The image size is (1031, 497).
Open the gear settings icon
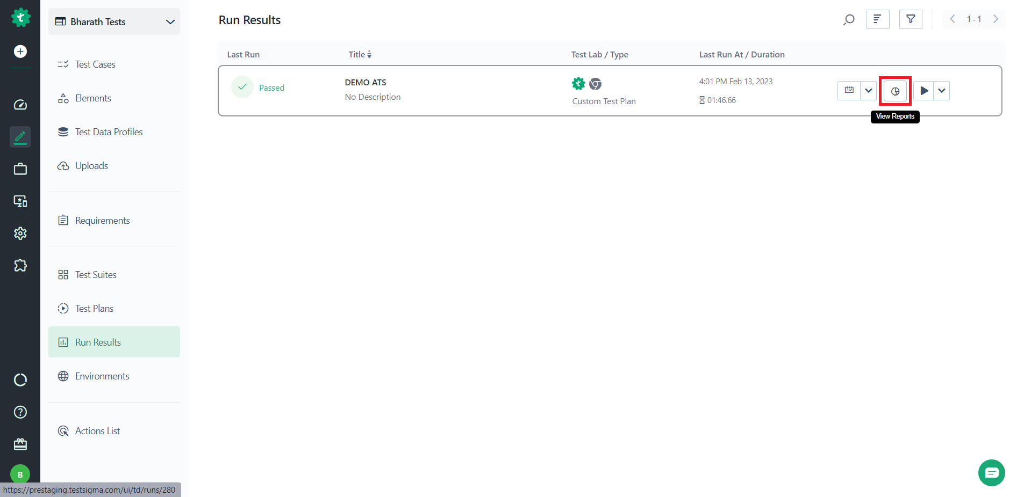coord(20,233)
